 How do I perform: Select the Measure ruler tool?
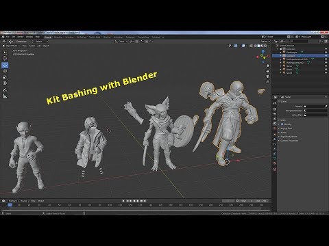[x=5, y=96]
